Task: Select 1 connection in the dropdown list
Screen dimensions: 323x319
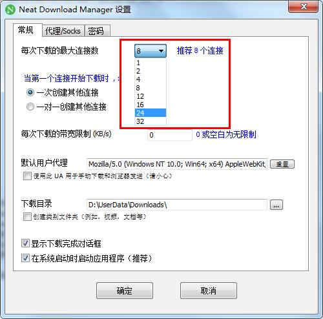Action: [x=151, y=63]
